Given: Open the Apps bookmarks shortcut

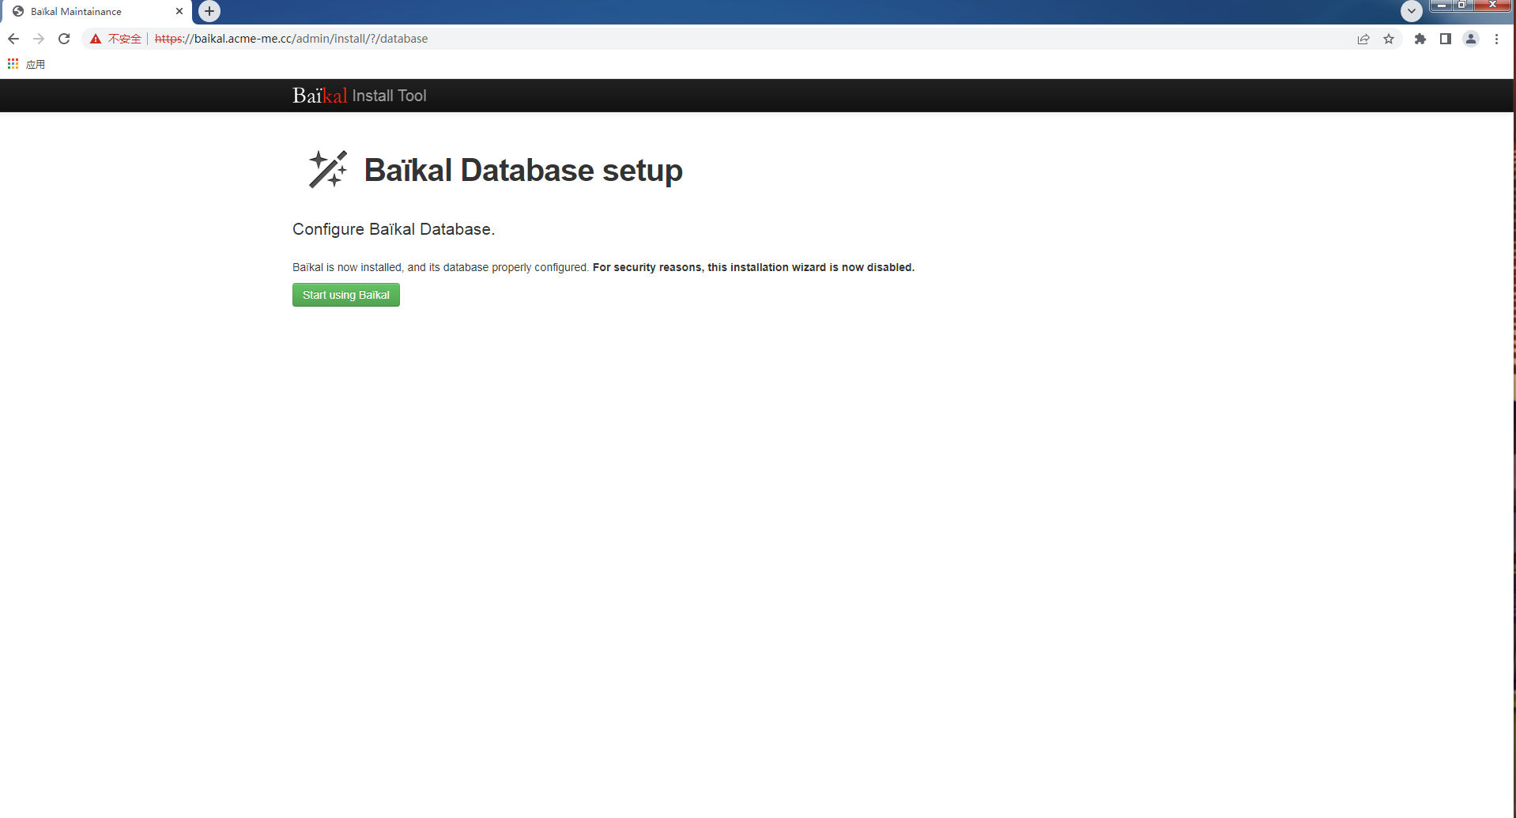Looking at the screenshot, I should point(26,64).
